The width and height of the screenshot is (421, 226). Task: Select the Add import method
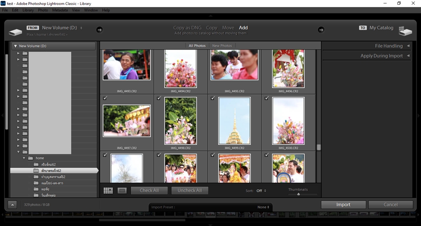243,28
